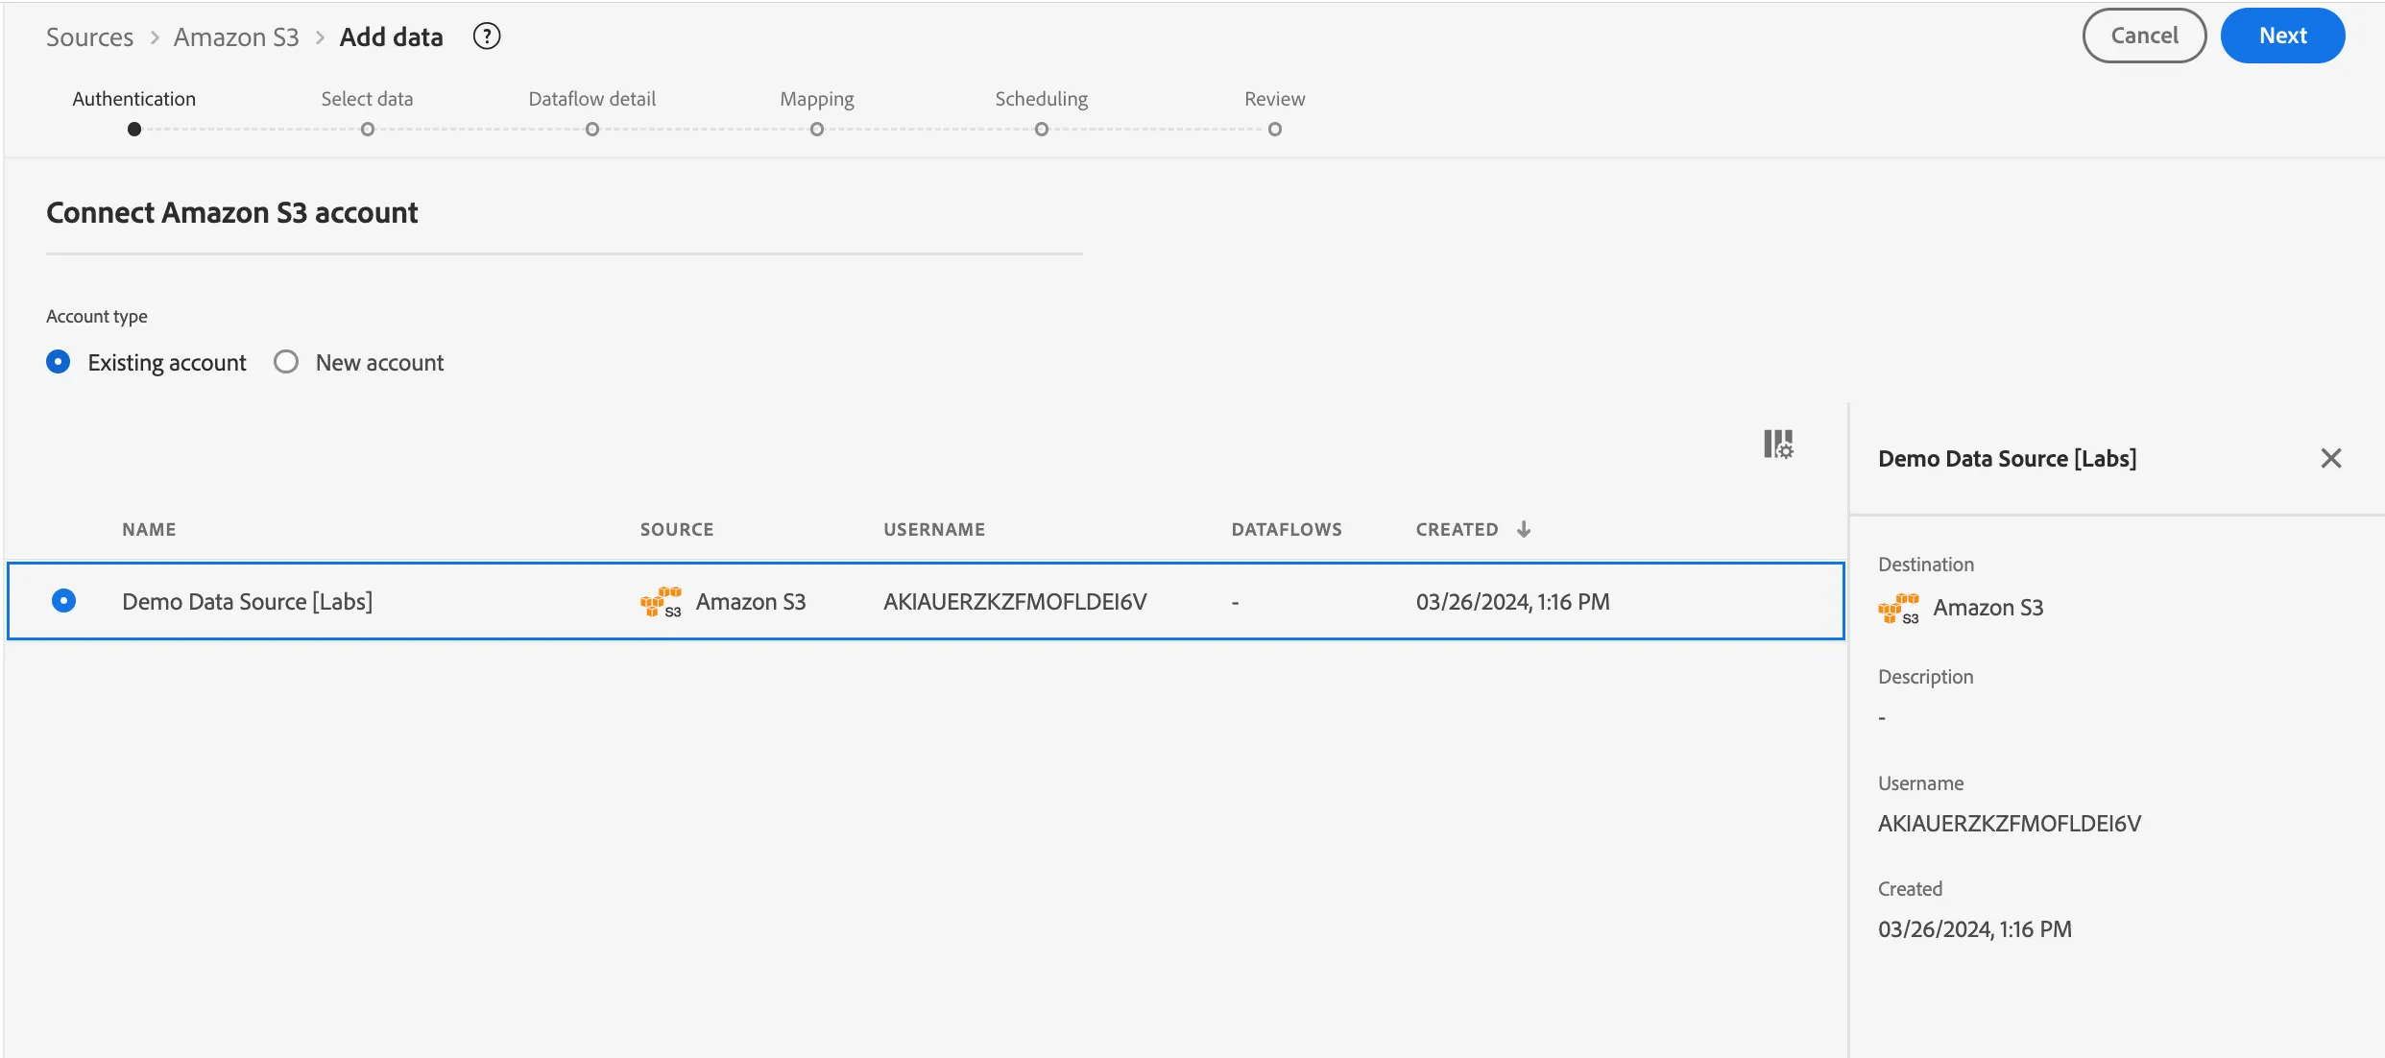Click the USERNAME column header
This screenshot has width=2385, height=1058.
[x=934, y=529]
